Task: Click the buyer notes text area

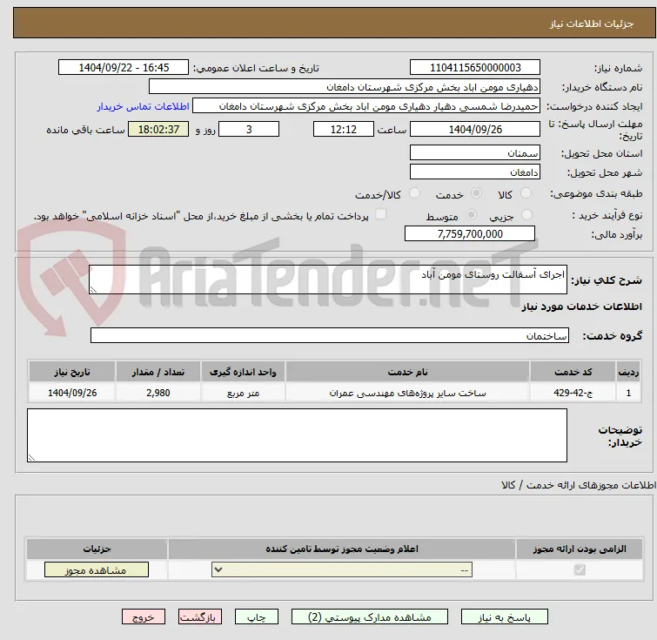Action: pos(297,435)
